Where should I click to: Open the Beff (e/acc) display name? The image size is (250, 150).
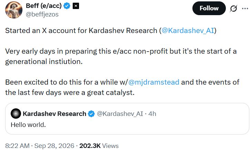click(x=44, y=6)
